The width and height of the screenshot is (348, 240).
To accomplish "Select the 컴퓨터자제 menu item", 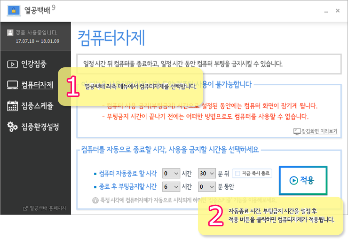I will pos(37,85).
